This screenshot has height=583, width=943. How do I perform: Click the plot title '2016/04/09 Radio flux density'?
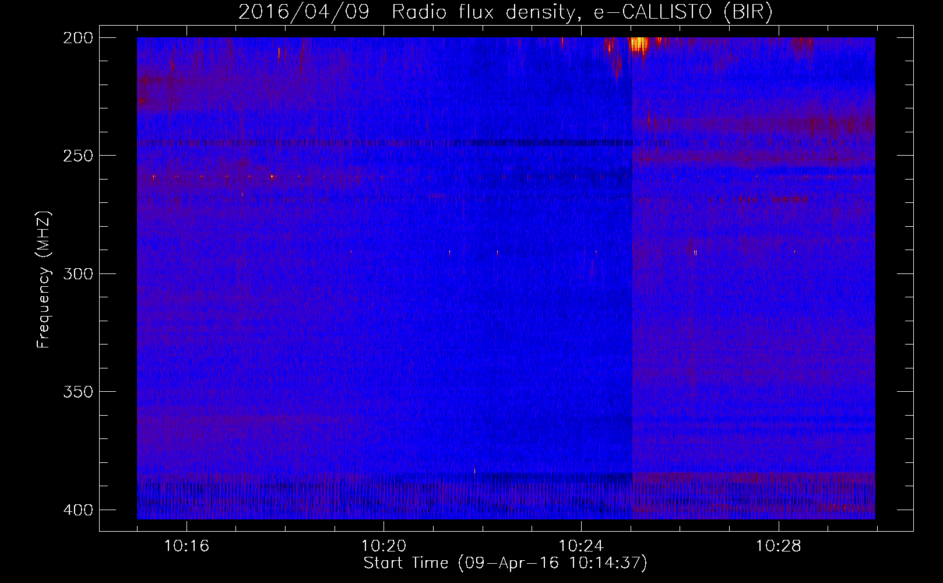coord(505,12)
